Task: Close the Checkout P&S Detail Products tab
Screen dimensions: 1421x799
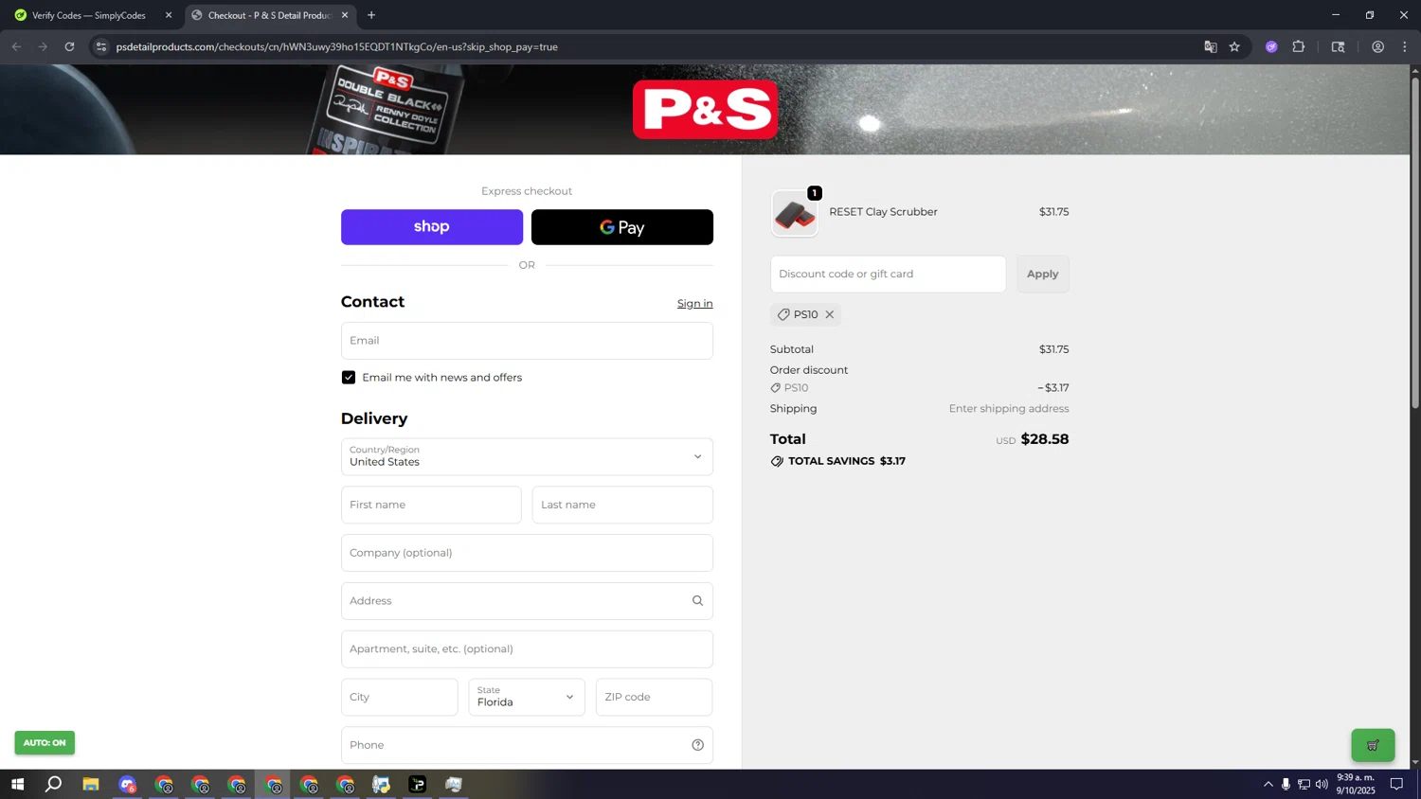Action: (x=345, y=15)
